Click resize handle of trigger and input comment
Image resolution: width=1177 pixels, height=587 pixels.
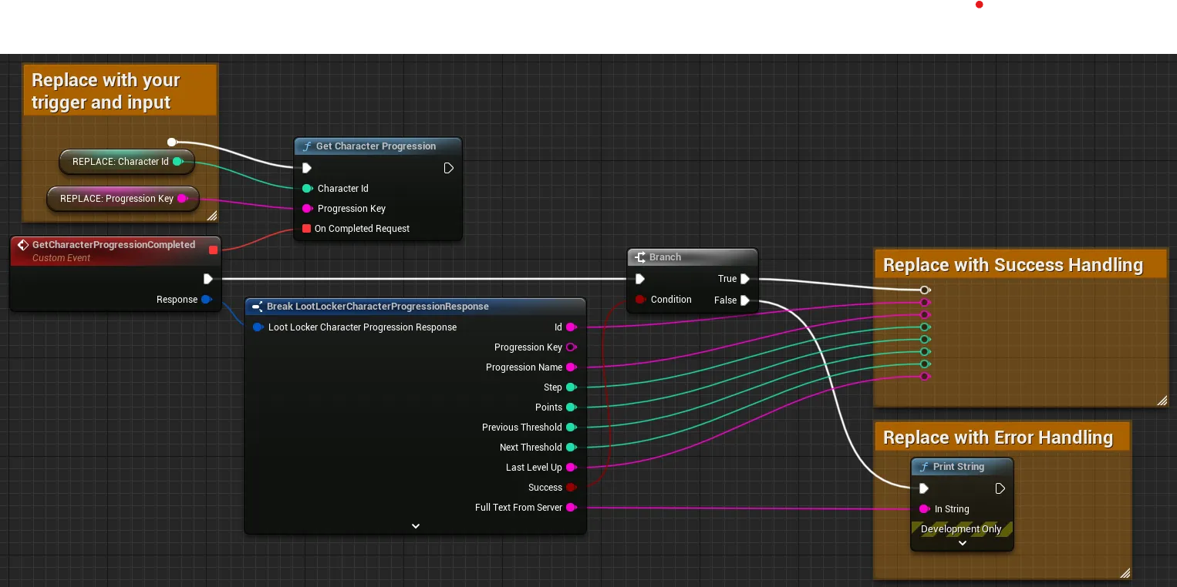212,216
